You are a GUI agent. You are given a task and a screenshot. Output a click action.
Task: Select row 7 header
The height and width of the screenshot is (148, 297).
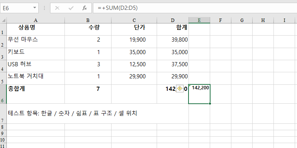tap(3, 114)
